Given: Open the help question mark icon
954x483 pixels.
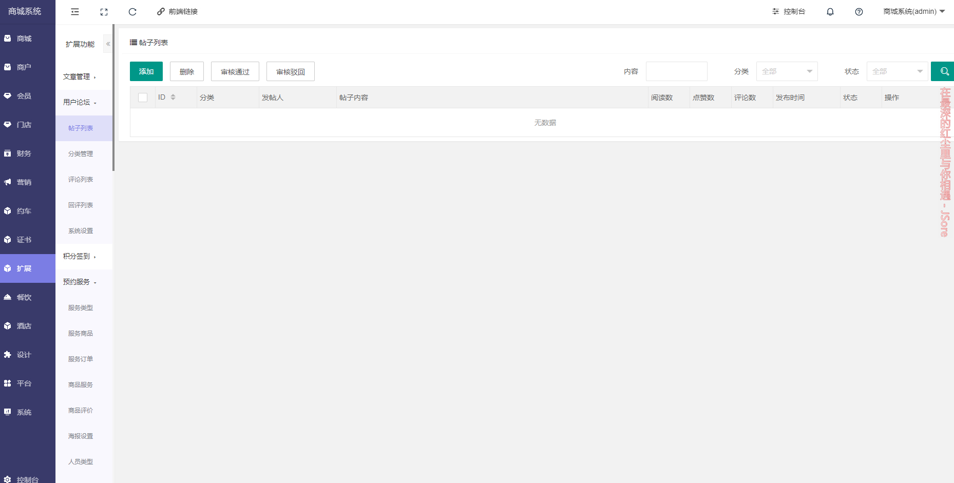Looking at the screenshot, I should pyautogui.click(x=858, y=12).
